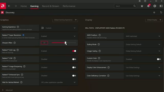Click the Display section heading
Image resolution: width=164 pixels, height=92 pixels.
89,20
